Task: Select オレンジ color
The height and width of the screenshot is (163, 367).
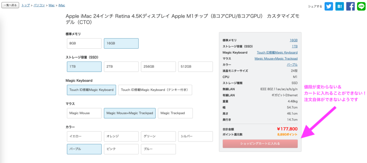Action: pos(121,137)
